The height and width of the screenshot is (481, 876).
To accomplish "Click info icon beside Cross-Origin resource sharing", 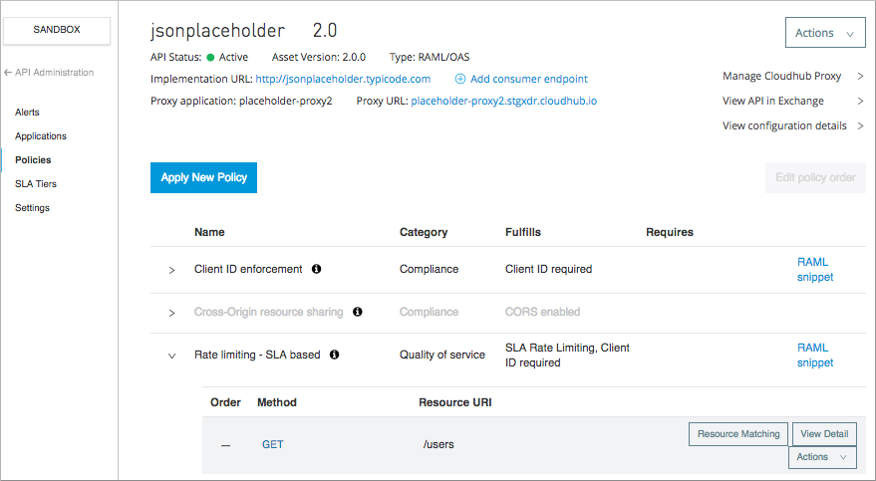I will 358,312.
